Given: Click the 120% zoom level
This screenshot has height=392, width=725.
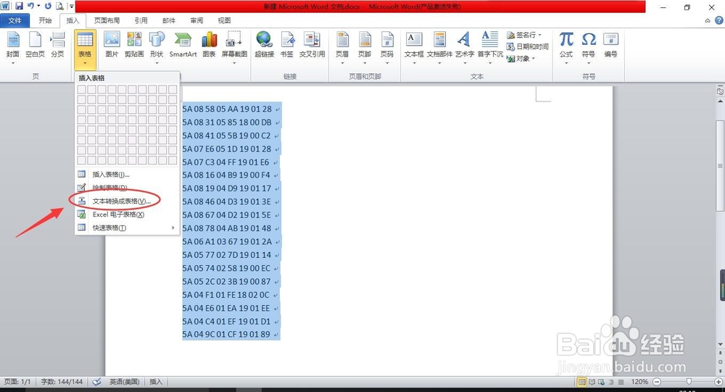Looking at the screenshot, I should pos(639,382).
